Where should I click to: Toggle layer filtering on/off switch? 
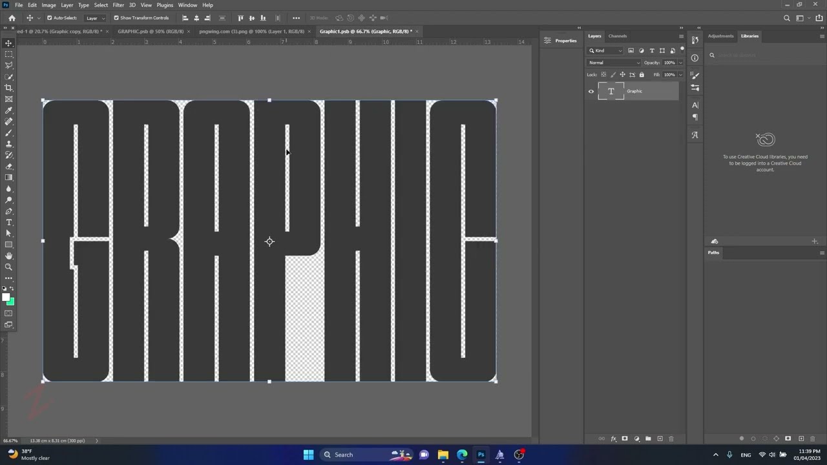[x=682, y=49]
